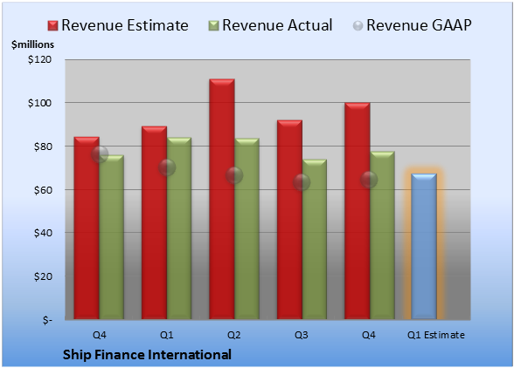This screenshot has width=514, height=368.
Task: Select the green Q1 revenue actual bar
Action: pos(179,228)
